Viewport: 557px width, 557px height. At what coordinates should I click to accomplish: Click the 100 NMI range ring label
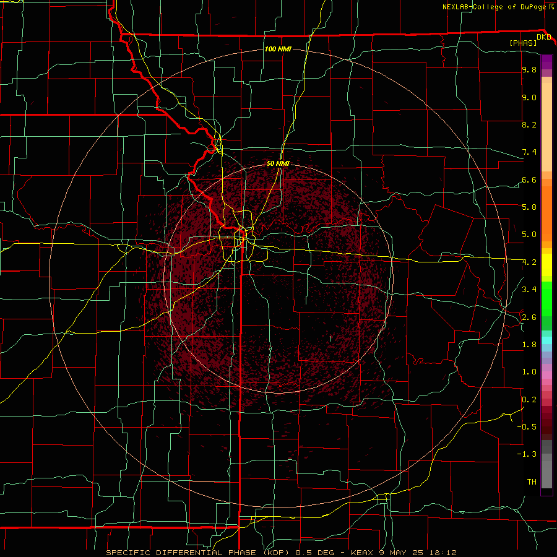coord(278,49)
